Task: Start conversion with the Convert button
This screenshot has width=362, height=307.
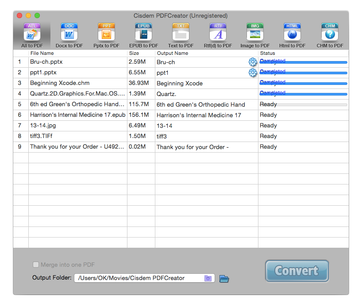Action: point(297,271)
